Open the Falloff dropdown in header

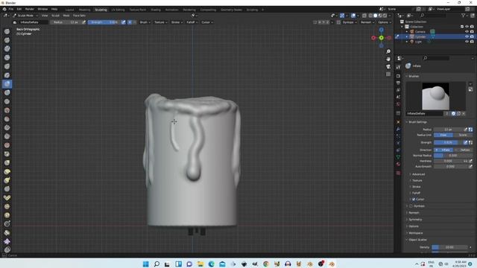[x=192, y=22]
